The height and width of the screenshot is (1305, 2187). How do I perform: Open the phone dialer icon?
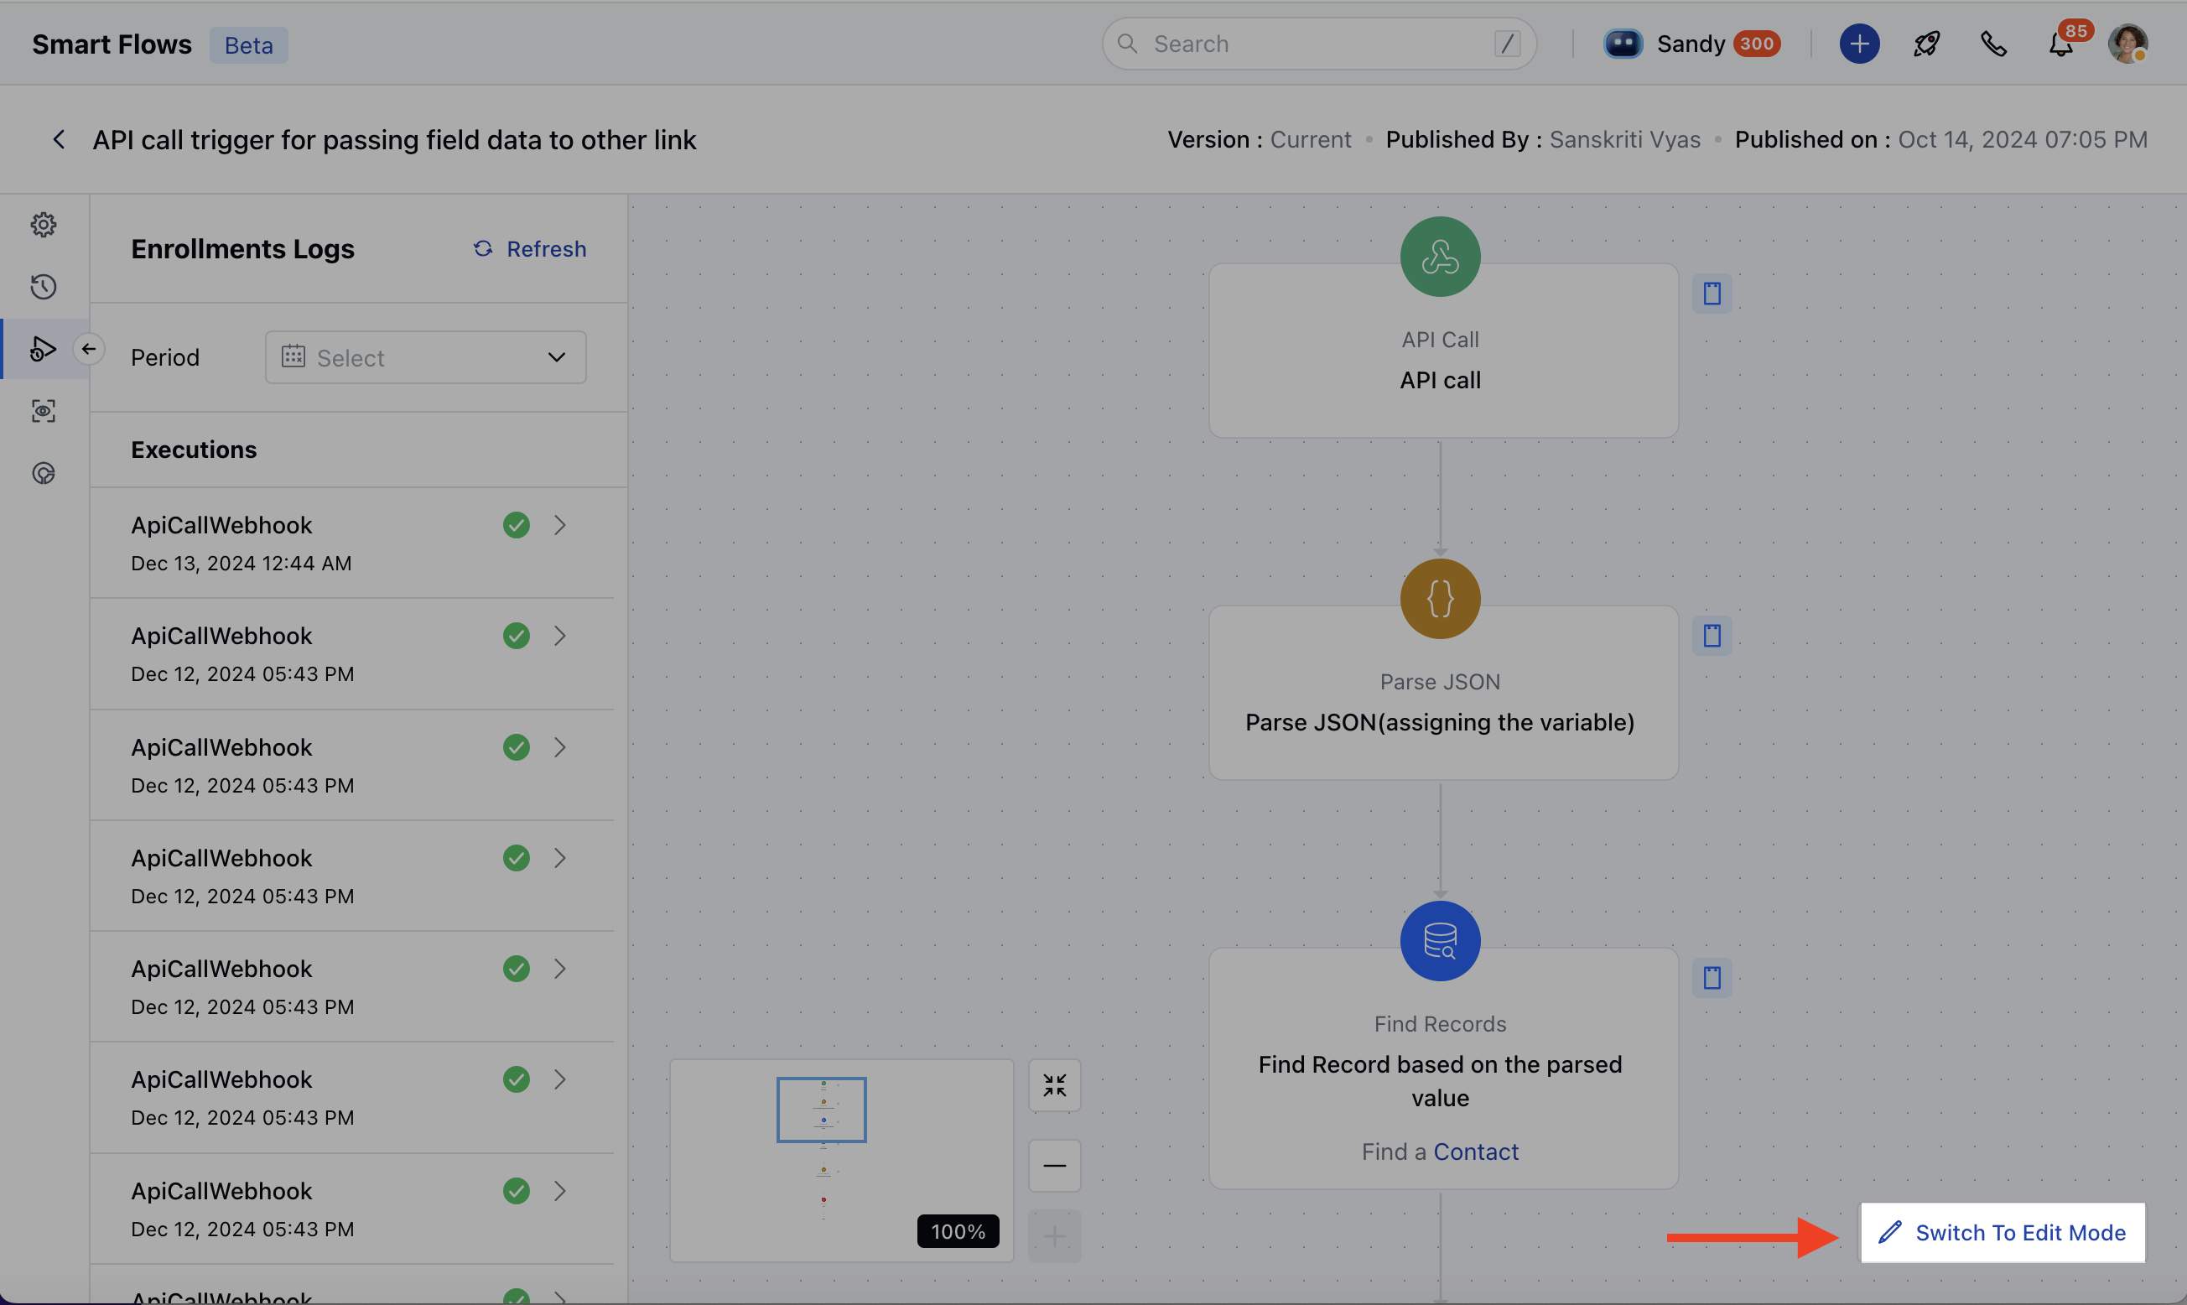tap(1993, 44)
